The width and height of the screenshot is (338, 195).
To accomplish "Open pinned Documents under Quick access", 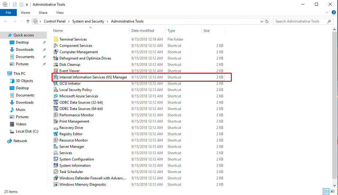I will pyautogui.click(x=25, y=57).
